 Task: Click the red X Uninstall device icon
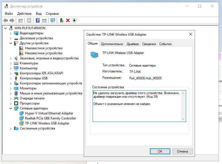click(x=68, y=20)
